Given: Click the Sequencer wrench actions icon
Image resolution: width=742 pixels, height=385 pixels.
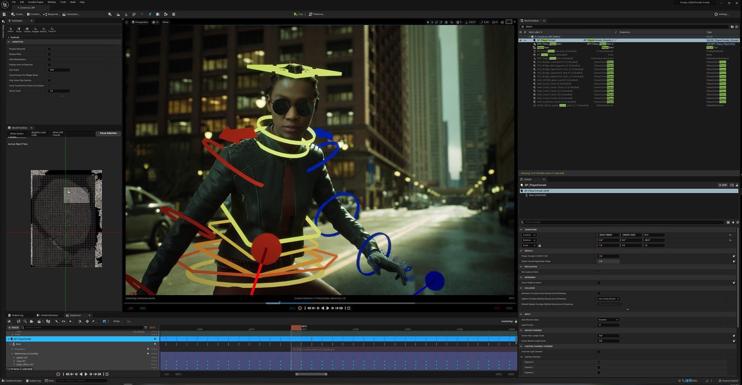Looking at the screenshot, I should tap(57, 321).
